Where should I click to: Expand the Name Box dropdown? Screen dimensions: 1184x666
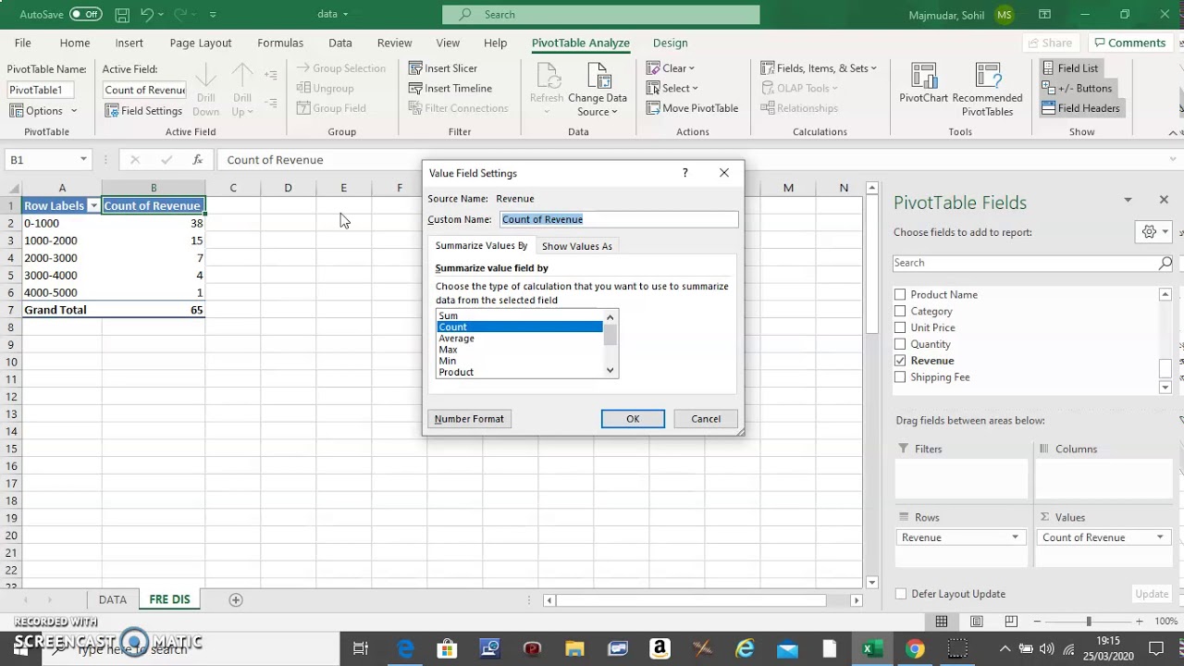tap(83, 159)
